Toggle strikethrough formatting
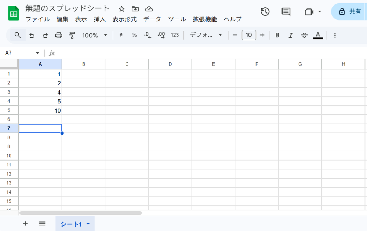Viewport: 367px width, 231px height. click(x=304, y=35)
